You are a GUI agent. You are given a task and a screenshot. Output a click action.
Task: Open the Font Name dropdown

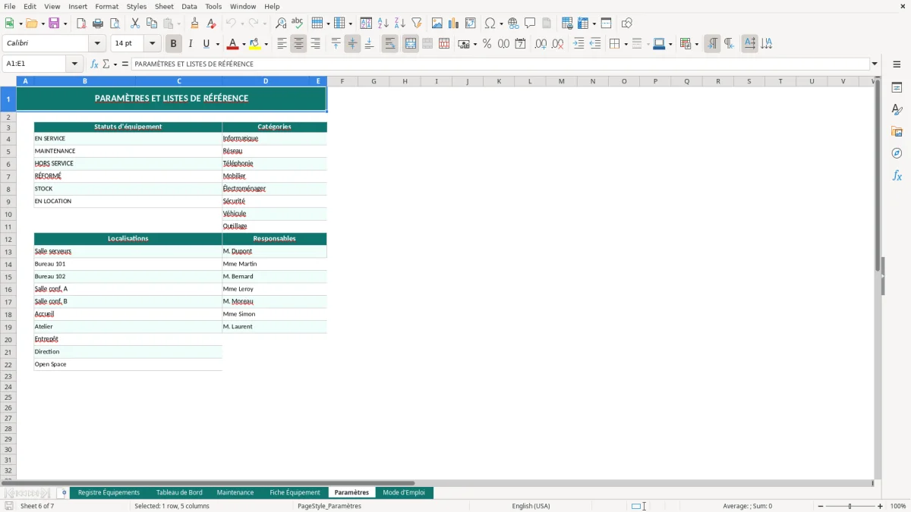[97, 44]
